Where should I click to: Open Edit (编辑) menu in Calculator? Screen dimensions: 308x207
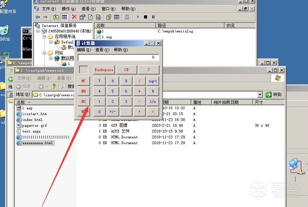pyautogui.click(x=84, y=50)
